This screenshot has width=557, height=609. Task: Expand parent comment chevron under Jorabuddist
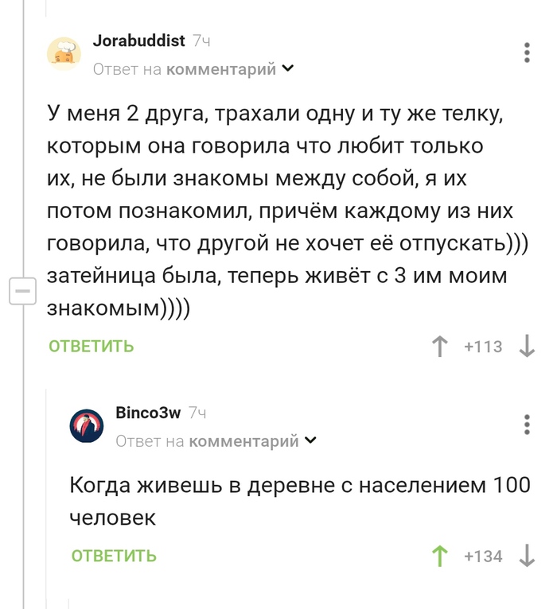point(287,68)
